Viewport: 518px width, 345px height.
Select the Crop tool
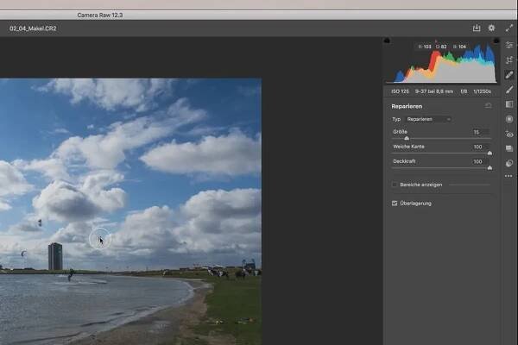pyautogui.click(x=509, y=60)
